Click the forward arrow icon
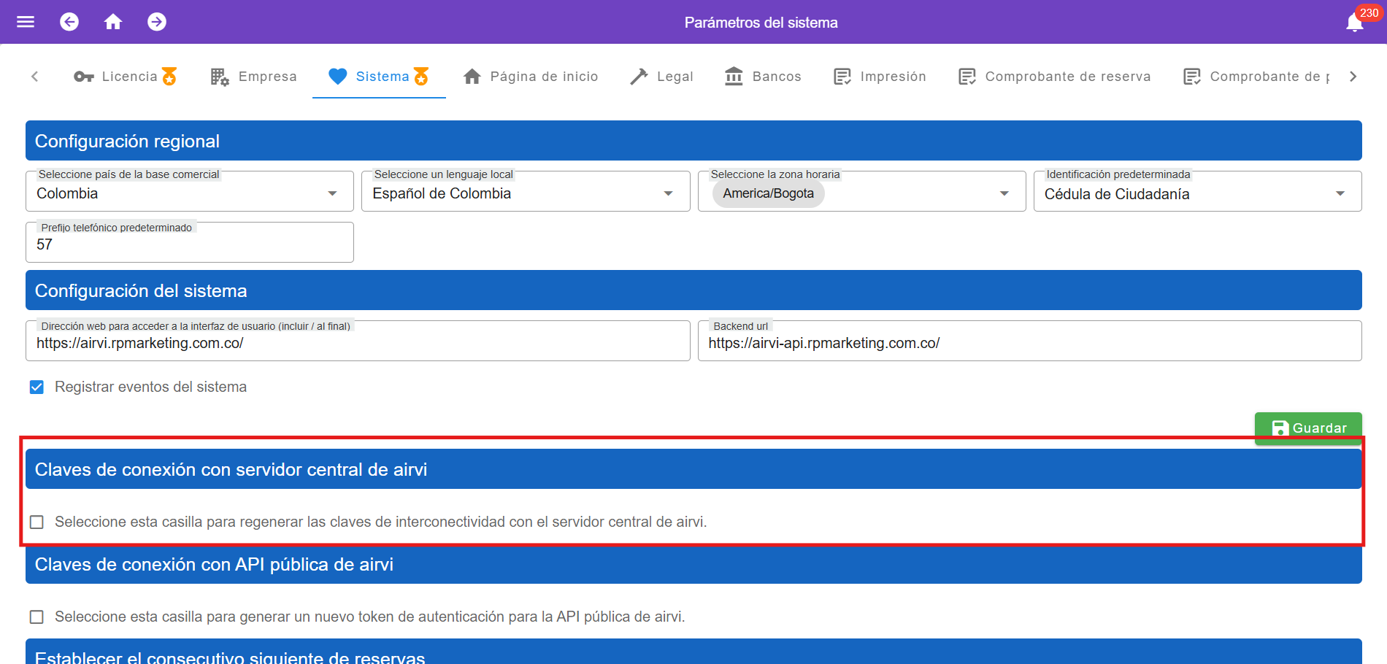 coord(157,22)
